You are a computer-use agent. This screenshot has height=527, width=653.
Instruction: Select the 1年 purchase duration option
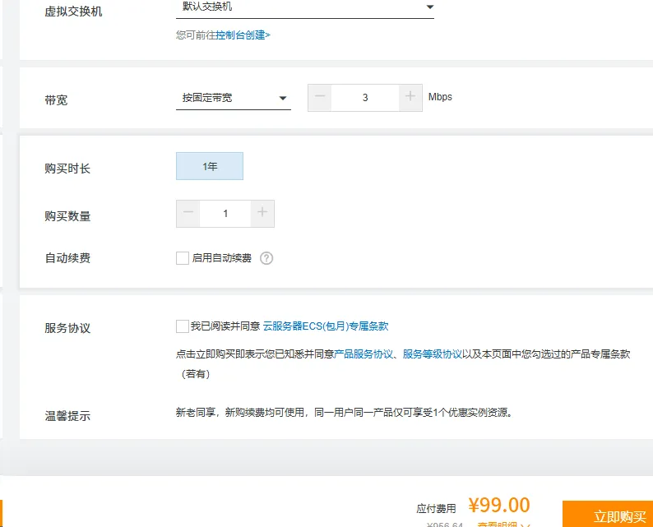pos(210,167)
